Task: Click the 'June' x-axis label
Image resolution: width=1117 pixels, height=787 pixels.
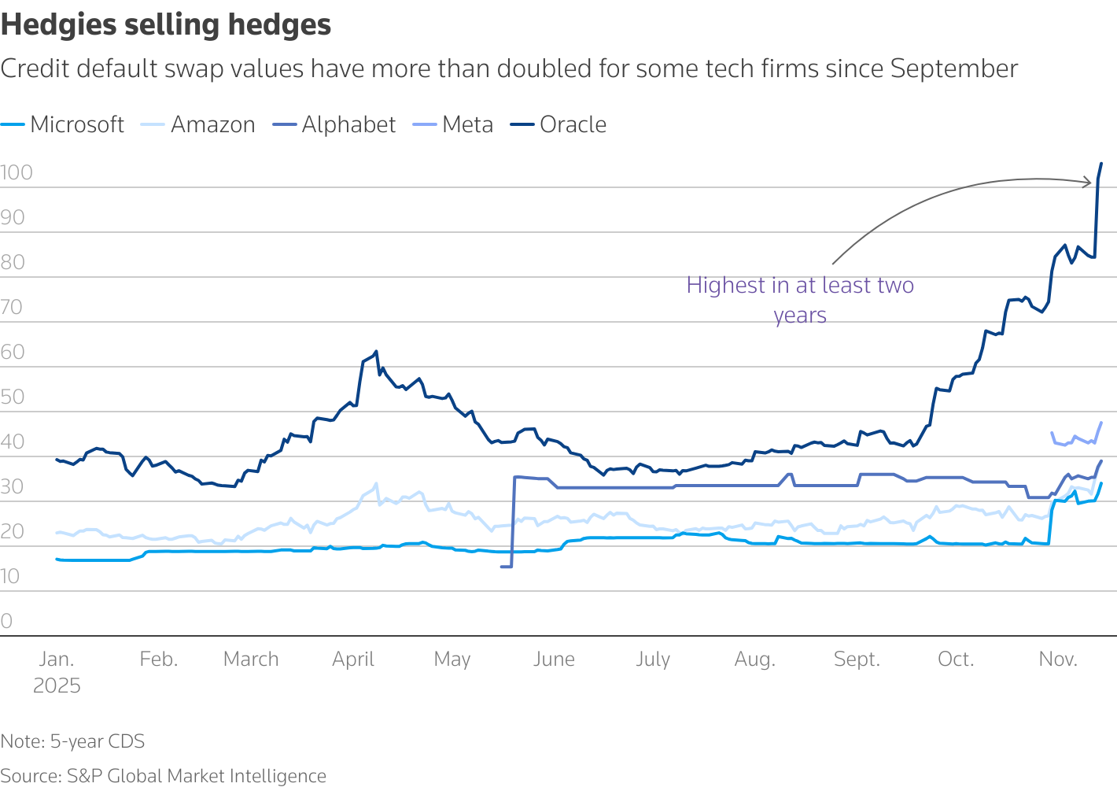Action: 554,660
